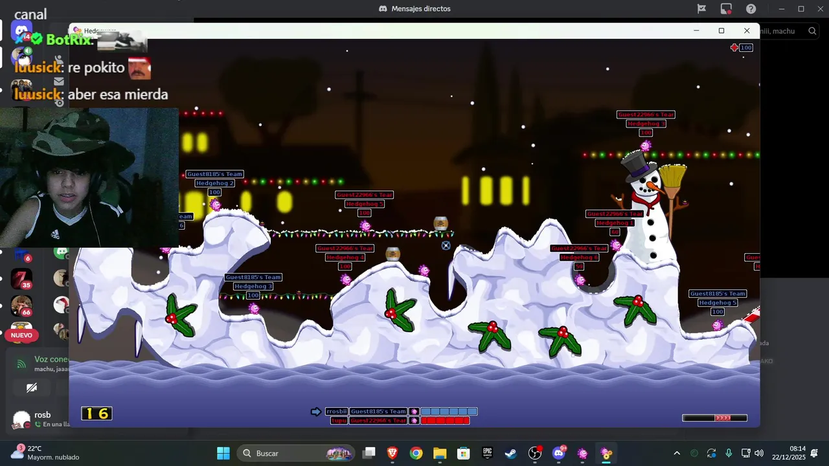Launch Google Chrome from the taskbar
The image size is (829, 466).
[x=416, y=453]
